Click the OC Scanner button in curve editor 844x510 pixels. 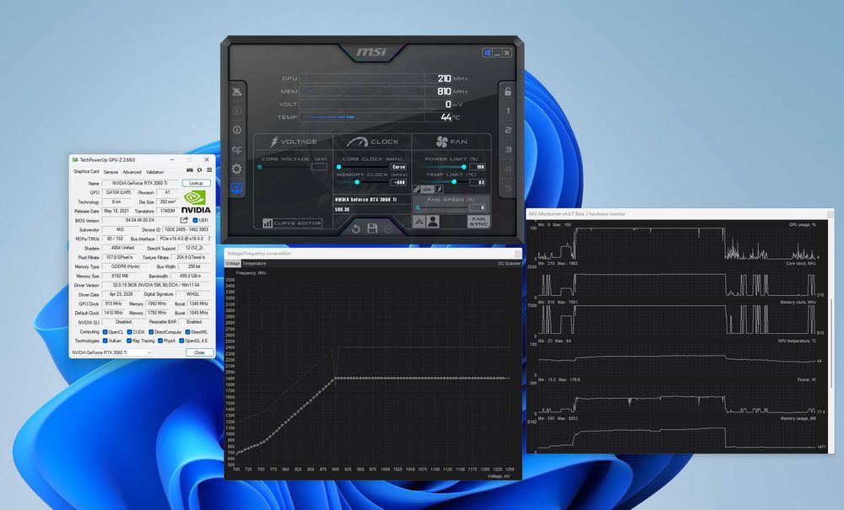509,263
